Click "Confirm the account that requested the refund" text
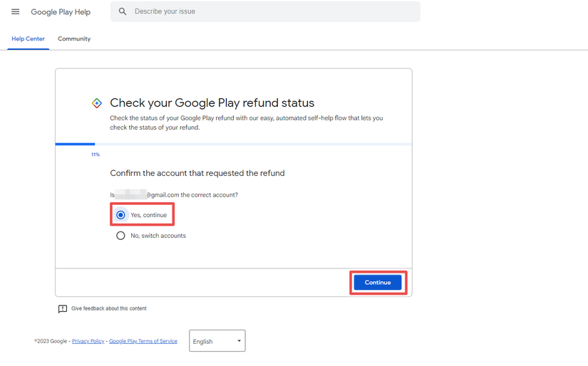Image resolution: width=588 pixels, height=366 pixels. point(197,173)
